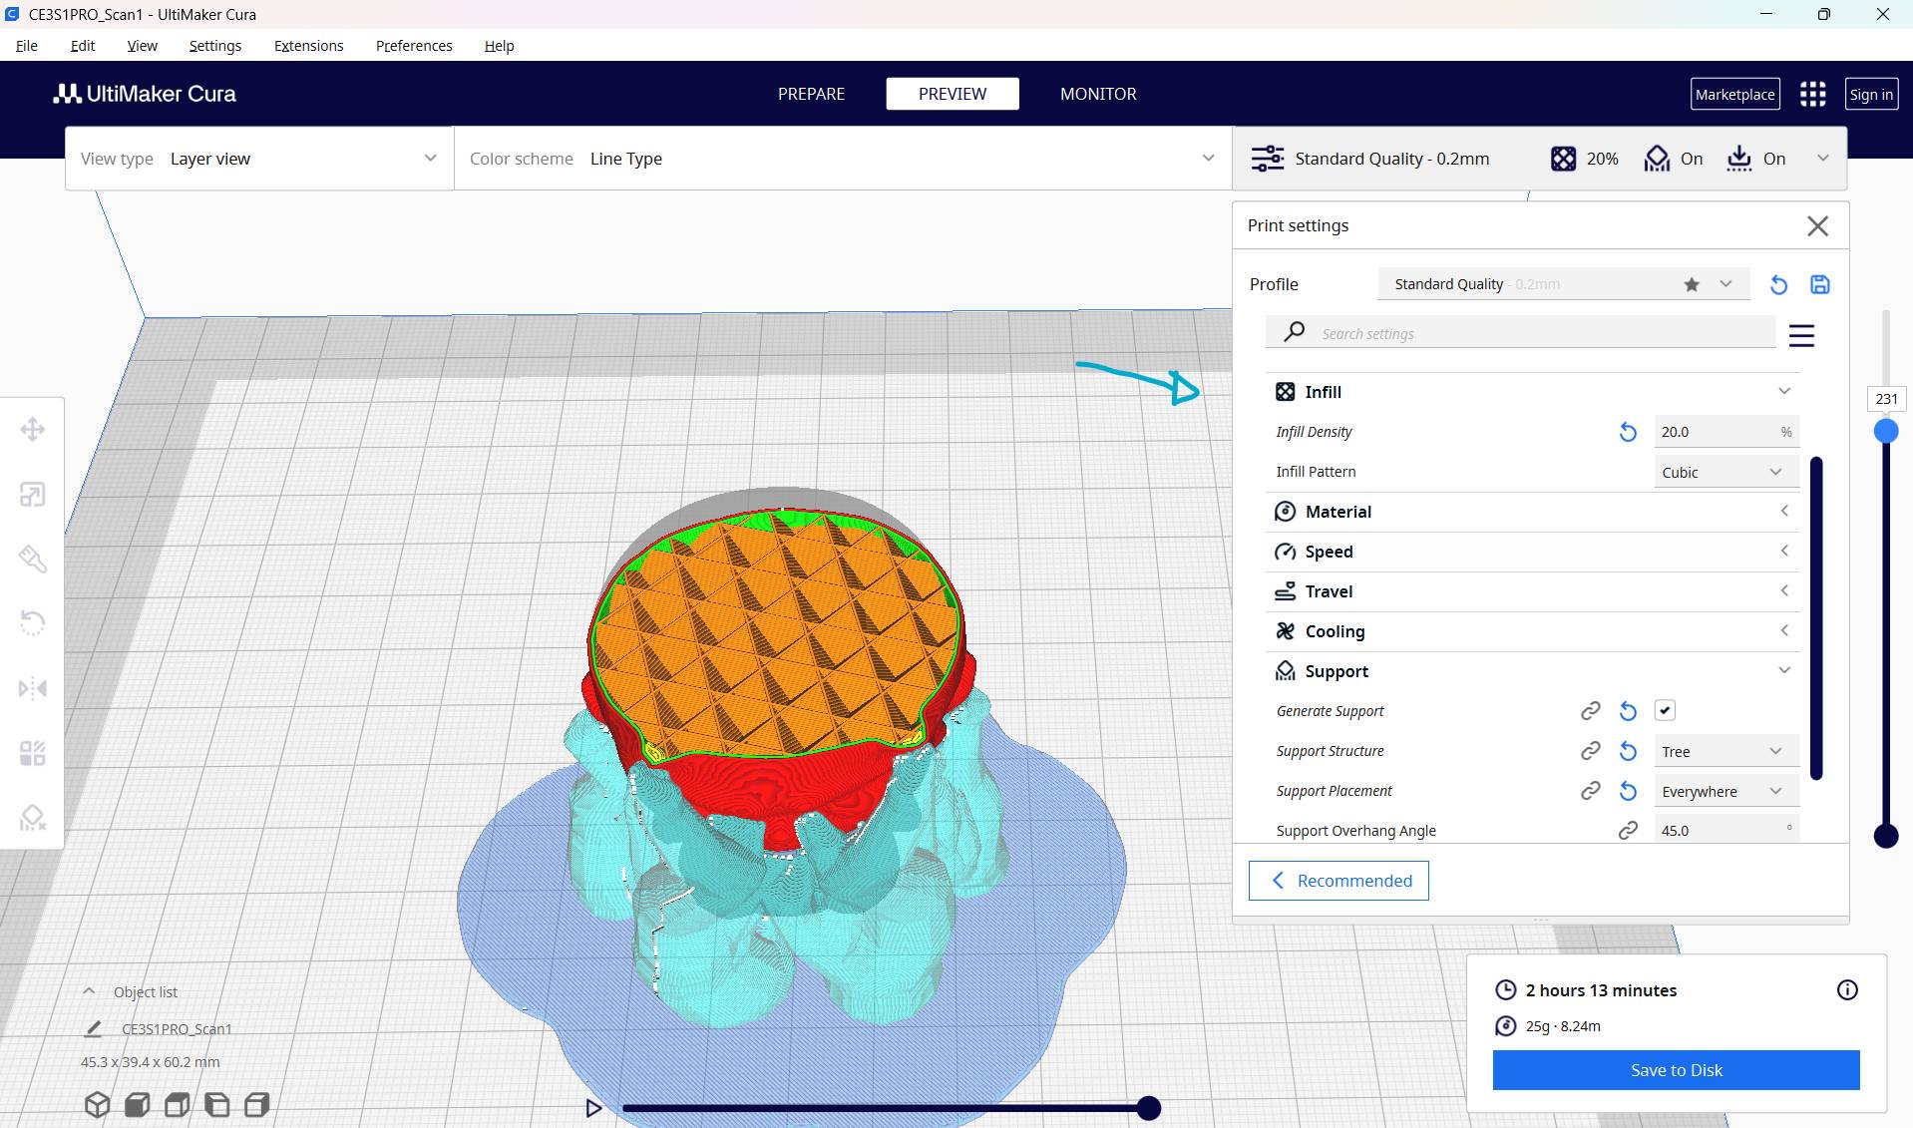Click link icon beside Support Overhang Angle
This screenshot has width=1913, height=1128.
1628,830
